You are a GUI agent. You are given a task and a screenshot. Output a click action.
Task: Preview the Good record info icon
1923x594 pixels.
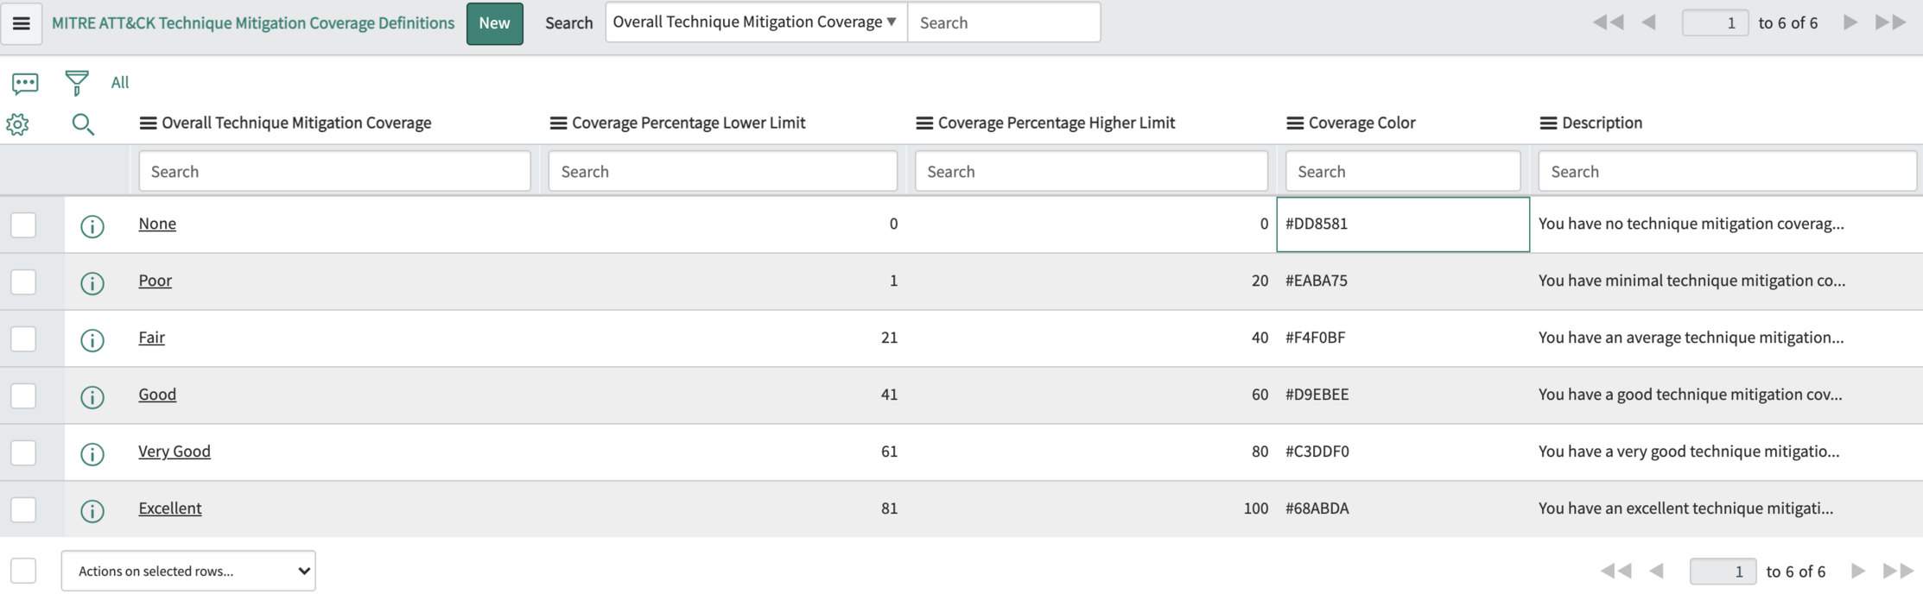click(x=92, y=397)
